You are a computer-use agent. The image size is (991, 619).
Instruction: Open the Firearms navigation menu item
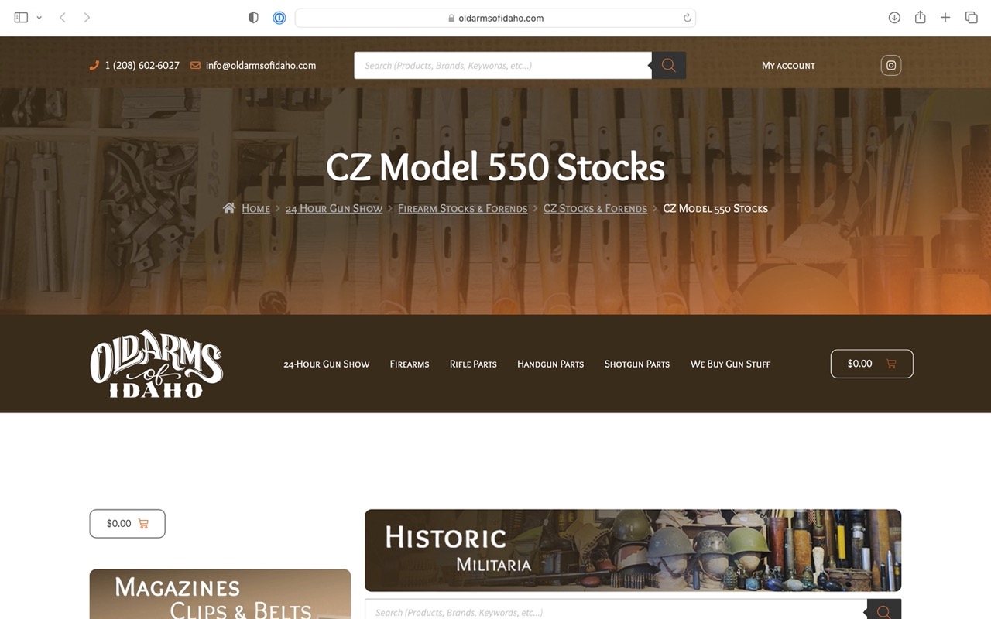(410, 364)
